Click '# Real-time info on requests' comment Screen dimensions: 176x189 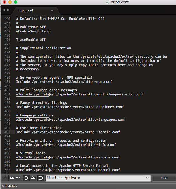coord(61,141)
